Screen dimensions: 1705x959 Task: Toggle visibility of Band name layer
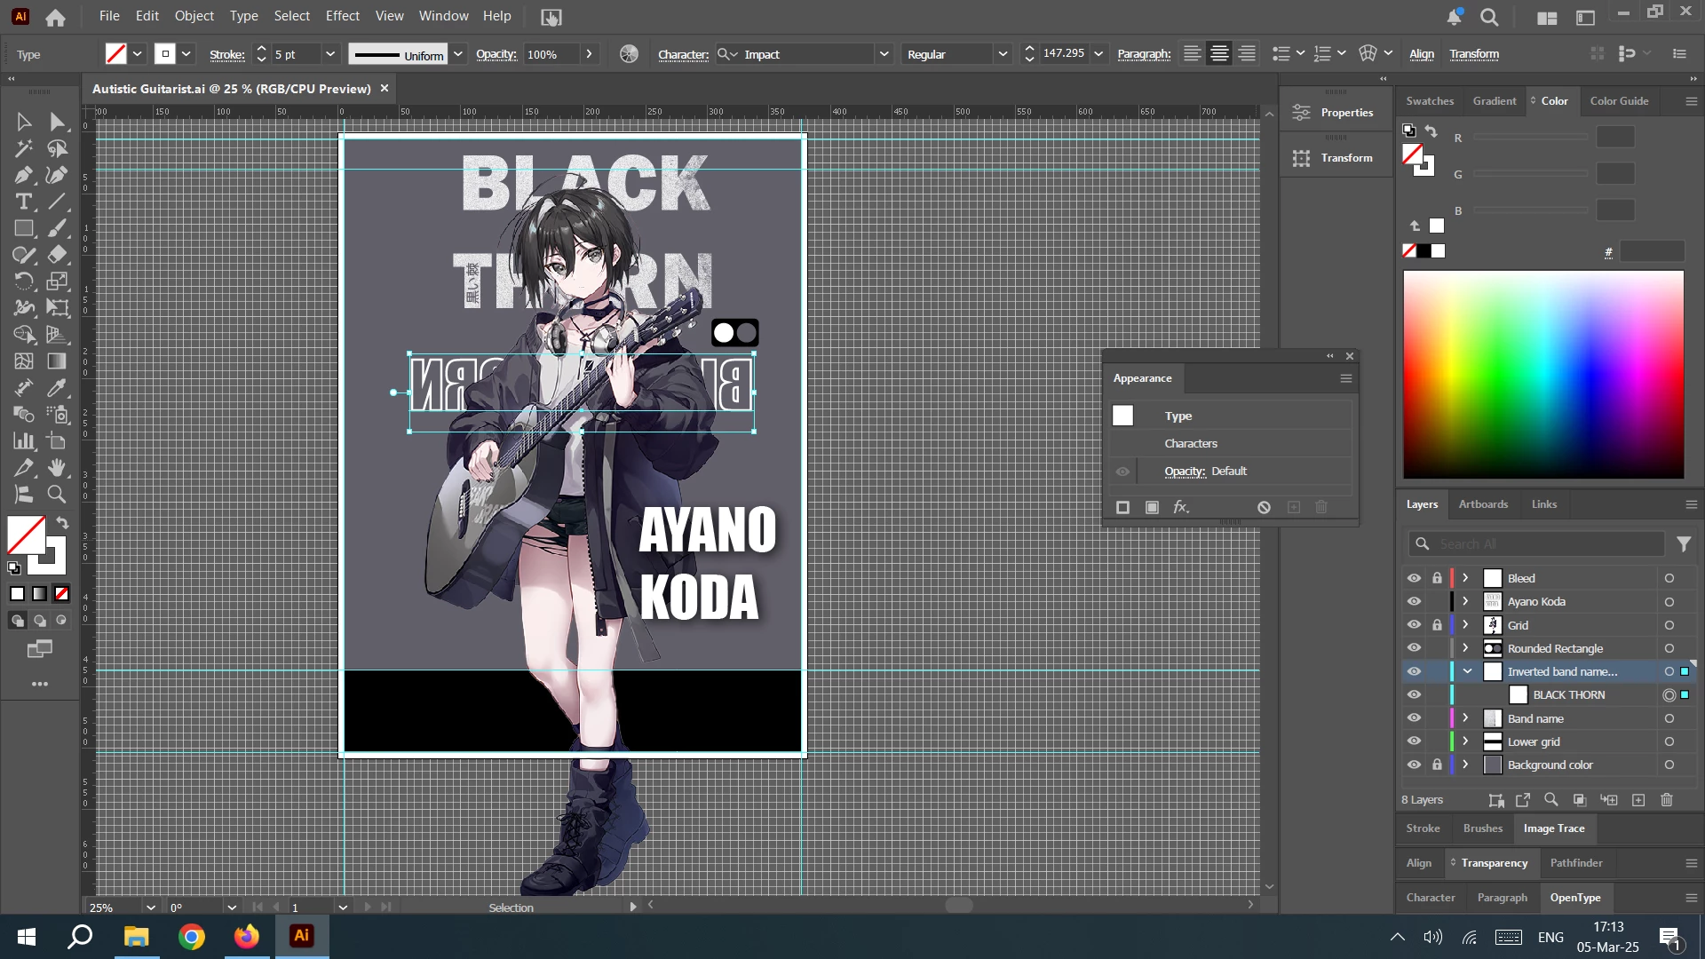click(1414, 718)
